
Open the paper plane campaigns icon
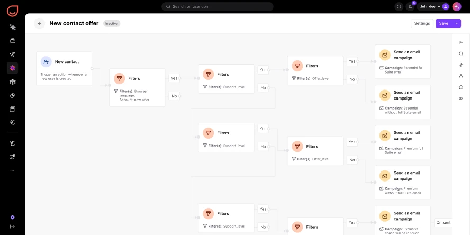[x=12, y=55]
